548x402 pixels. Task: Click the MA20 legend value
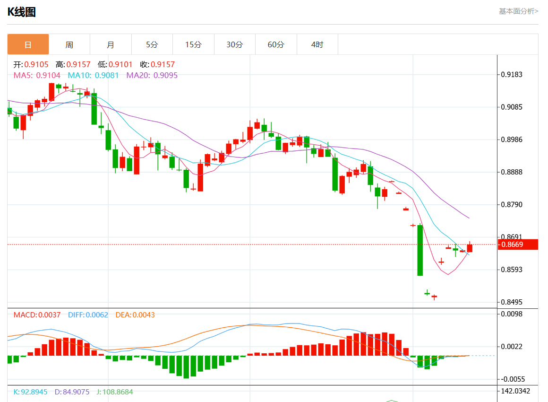(152, 75)
